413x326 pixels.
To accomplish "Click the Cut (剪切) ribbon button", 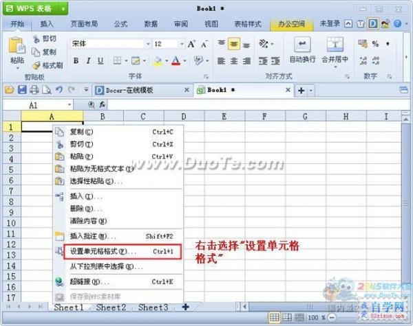I will [44, 39].
